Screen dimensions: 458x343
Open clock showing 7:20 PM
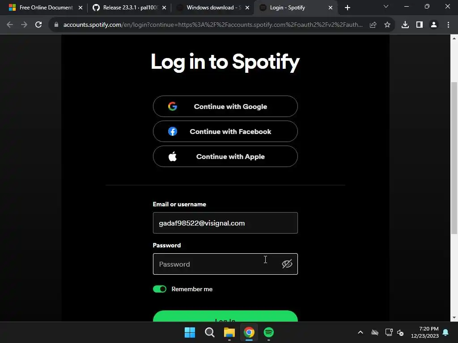(x=425, y=332)
